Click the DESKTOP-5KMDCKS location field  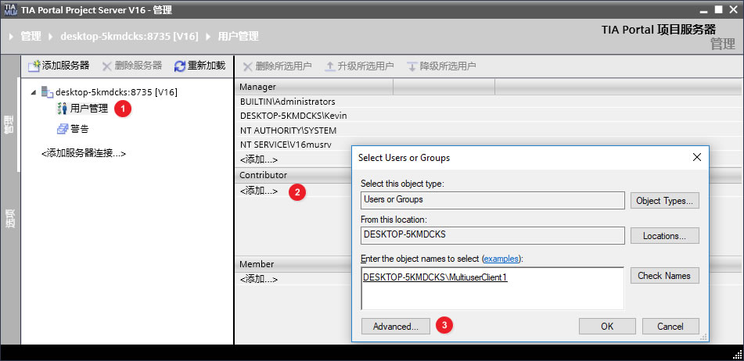(x=493, y=235)
